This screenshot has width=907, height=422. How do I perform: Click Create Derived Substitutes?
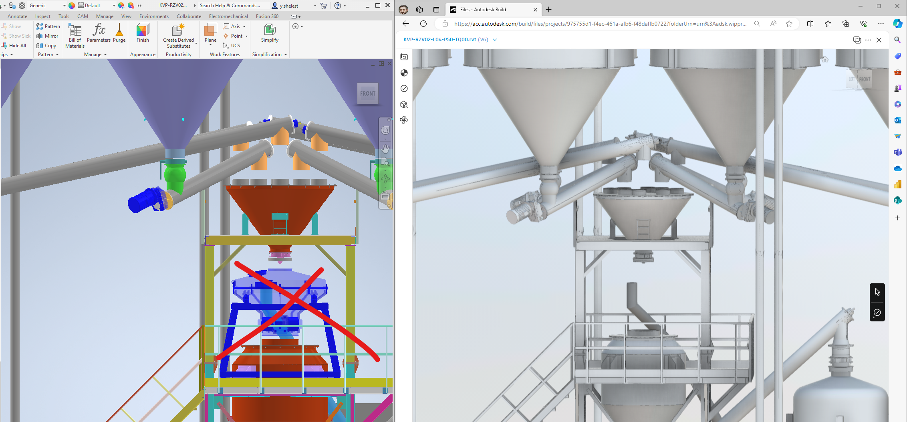[x=179, y=36]
